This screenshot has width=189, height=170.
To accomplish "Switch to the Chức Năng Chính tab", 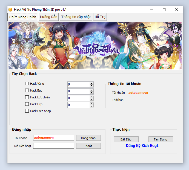I will point(23,17).
